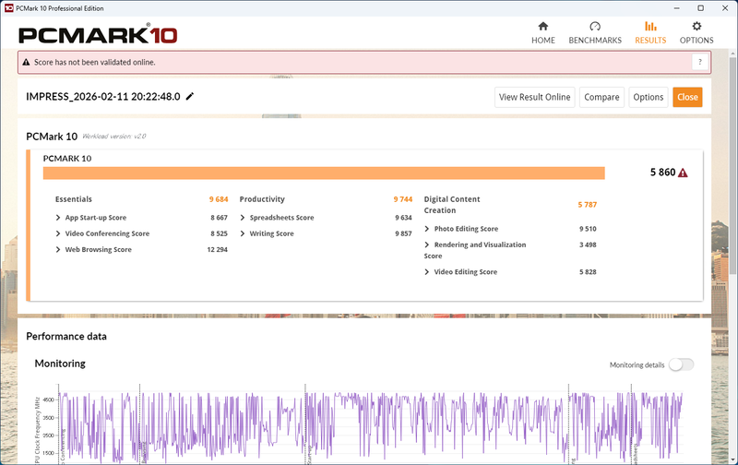The height and width of the screenshot is (465, 738).
Task: Select the Results tab
Action: coord(650,33)
